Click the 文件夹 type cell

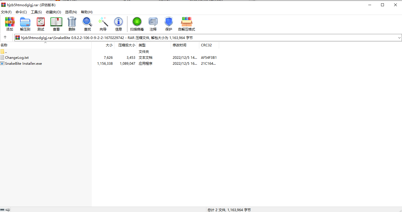pyautogui.click(x=144, y=51)
